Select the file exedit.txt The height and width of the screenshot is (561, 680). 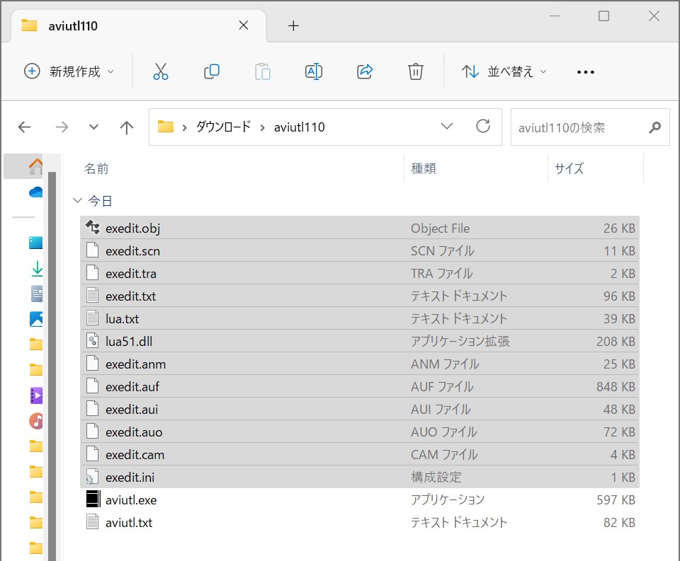click(x=360, y=296)
